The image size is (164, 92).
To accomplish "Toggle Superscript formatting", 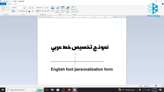I will (26, 11).
